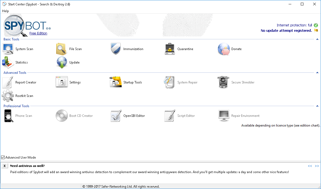Go to the next tip with >>
This screenshot has width=321, height=189.
point(317,166)
